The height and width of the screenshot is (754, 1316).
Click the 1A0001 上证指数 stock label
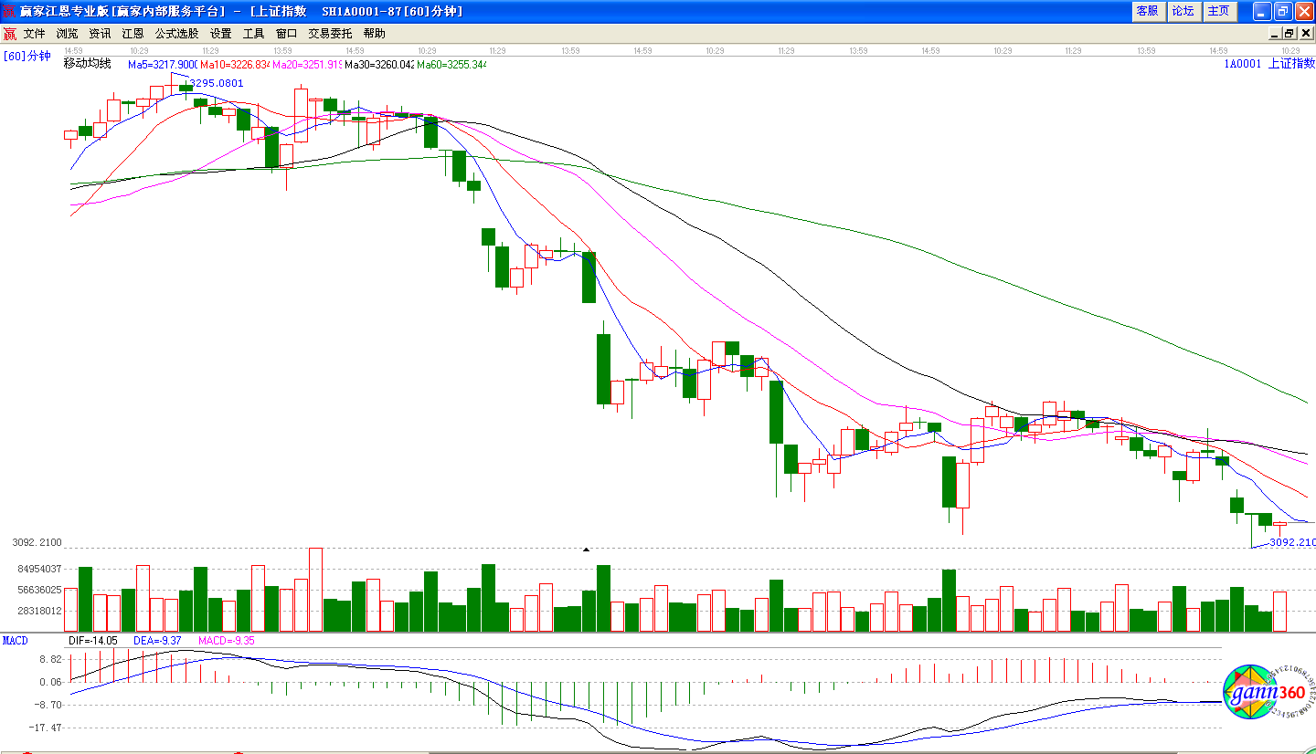tap(1270, 64)
